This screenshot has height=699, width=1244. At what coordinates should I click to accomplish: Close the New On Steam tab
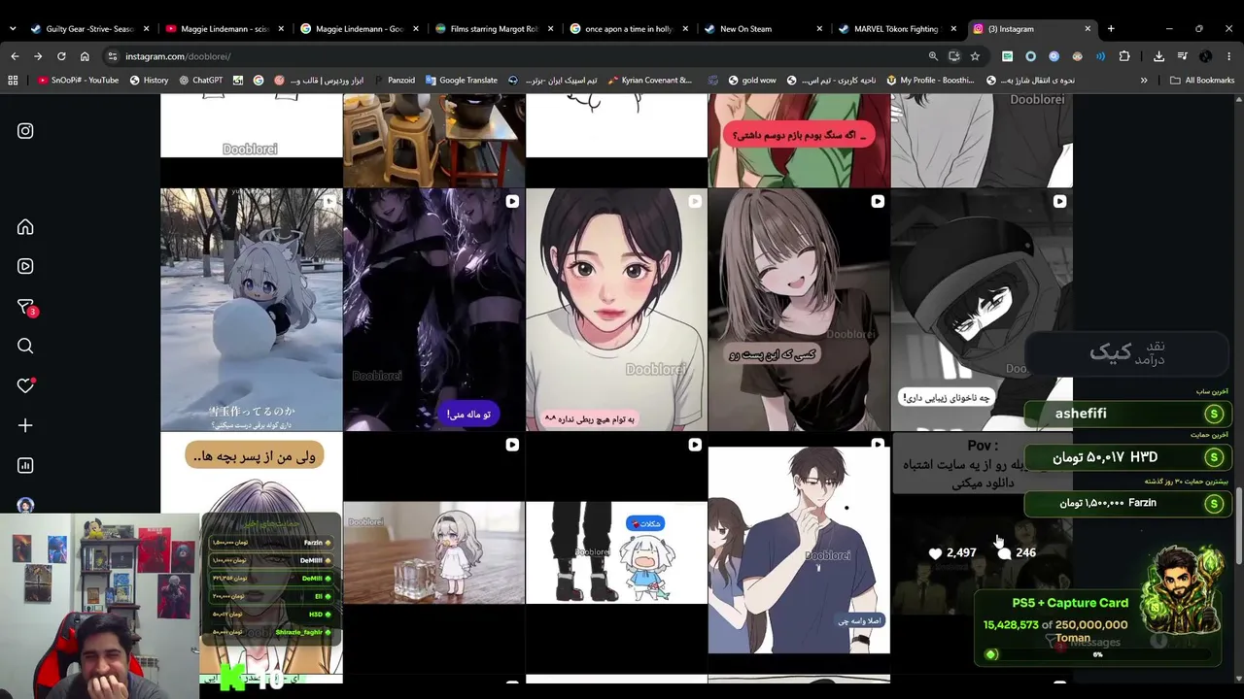click(x=819, y=29)
